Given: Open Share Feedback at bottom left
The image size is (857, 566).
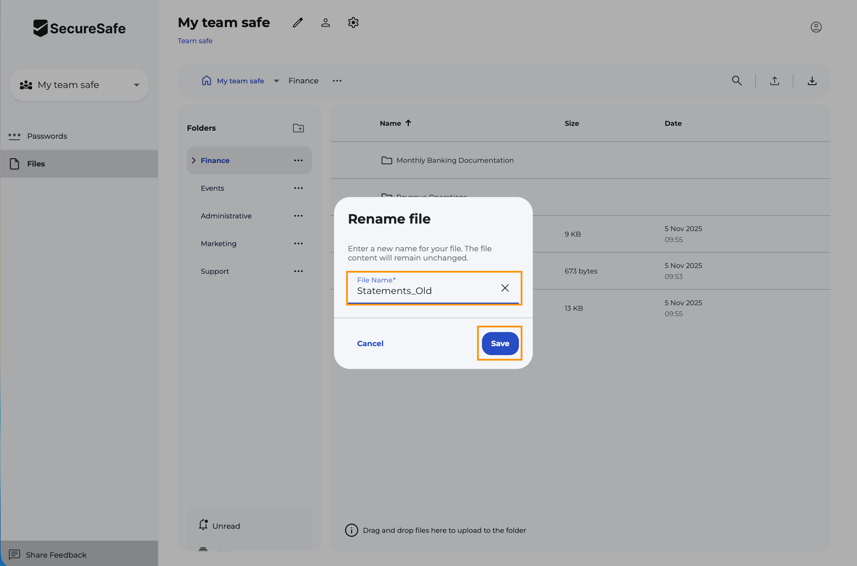Looking at the screenshot, I should coord(56,555).
